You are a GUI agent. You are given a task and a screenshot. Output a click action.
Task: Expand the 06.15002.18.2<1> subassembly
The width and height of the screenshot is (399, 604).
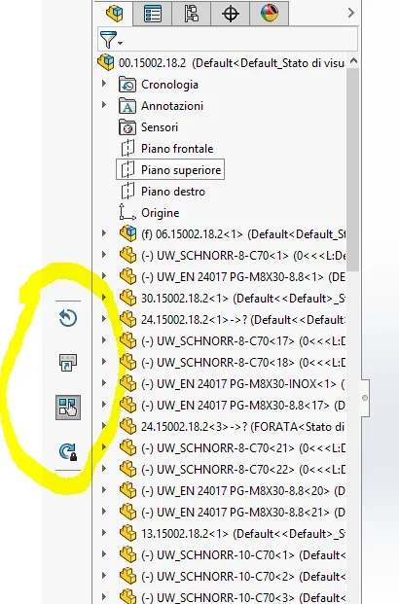(104, 233)
